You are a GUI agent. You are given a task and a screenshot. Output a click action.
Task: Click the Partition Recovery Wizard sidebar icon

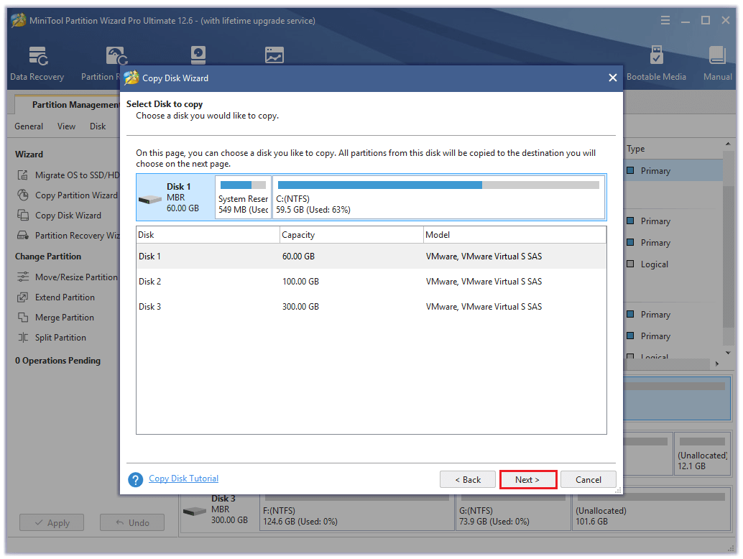(22, 236)
